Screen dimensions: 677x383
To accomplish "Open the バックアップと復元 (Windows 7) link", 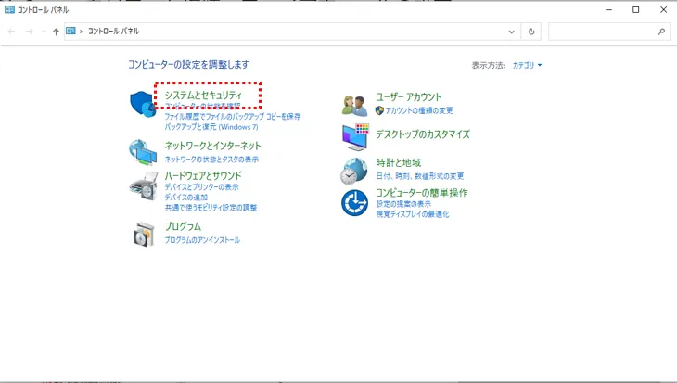I will click(x=211, y=127).
